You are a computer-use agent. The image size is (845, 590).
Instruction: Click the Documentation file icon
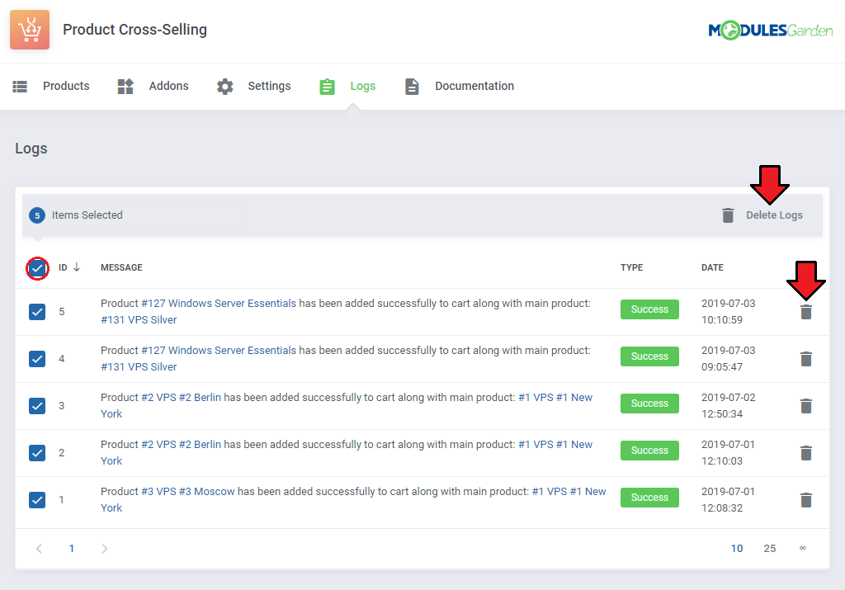coord(412,86)
